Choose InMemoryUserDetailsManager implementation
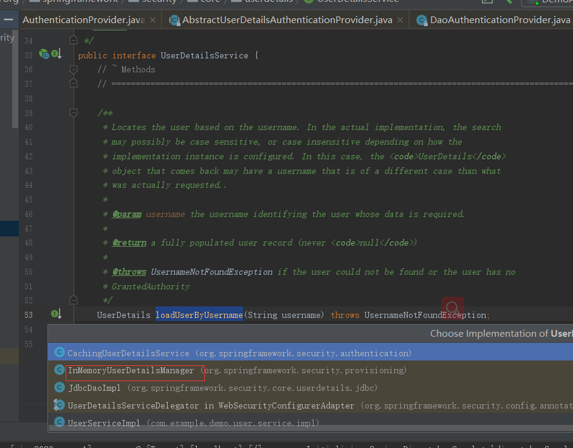Viewport: 573px width, 448px height. pos(311,370)
